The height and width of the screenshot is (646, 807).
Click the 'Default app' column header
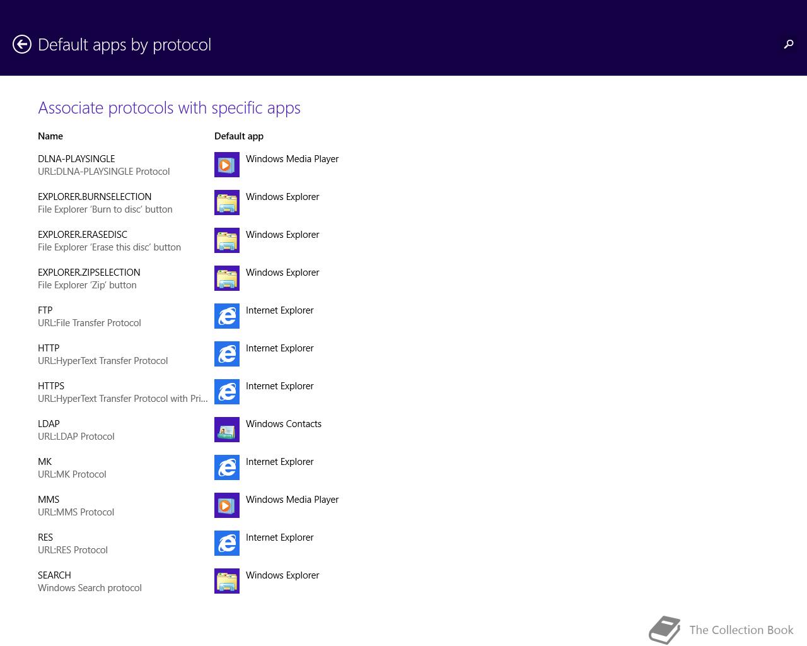(x=239, y=136)
